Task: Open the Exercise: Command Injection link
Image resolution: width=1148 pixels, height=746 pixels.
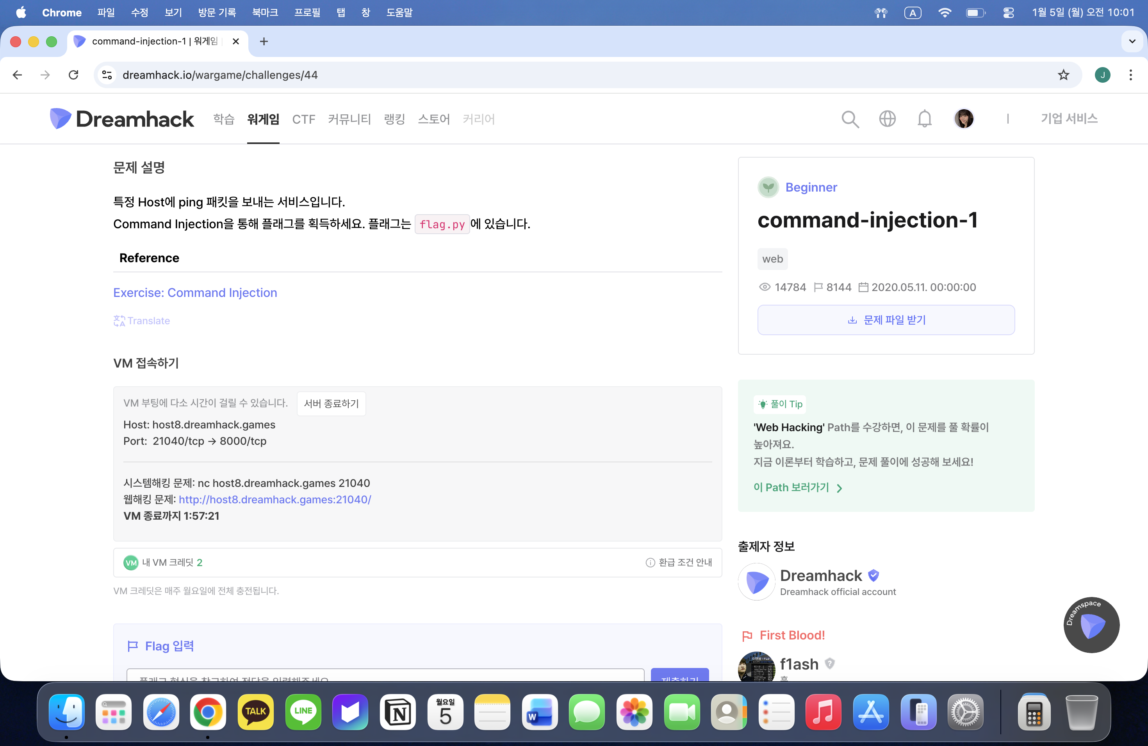Action: [x=195, y=293]
